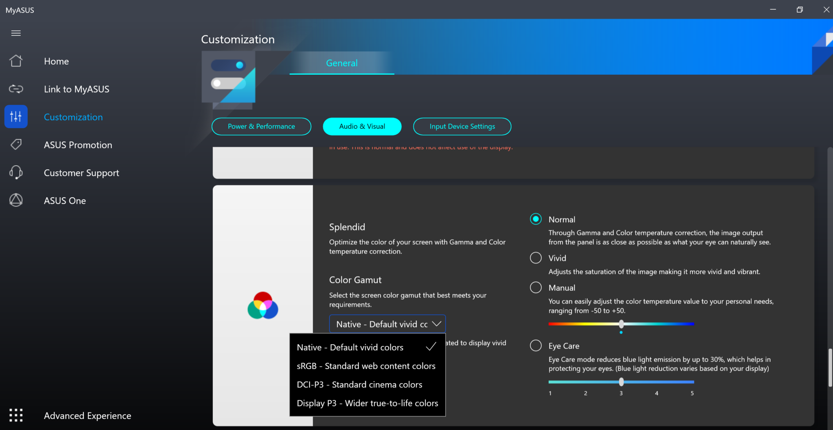Select Display P3 wider true-to-life colors
The width and height of the screenshot is (833, 430).
(x=367, y=403)
